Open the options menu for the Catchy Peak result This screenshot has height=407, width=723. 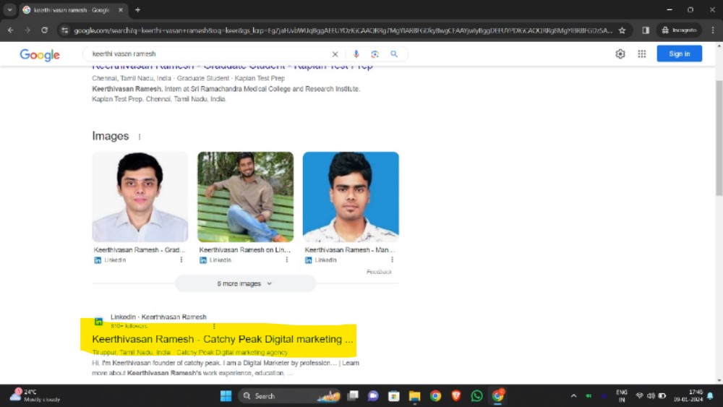pos(214,326)
